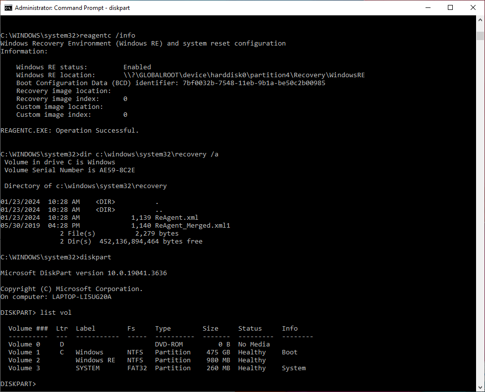Click 'Copyright (C) Microsoft Corporation.' line
The width and height of the screenshot is (485, 392).
[71, 289]
